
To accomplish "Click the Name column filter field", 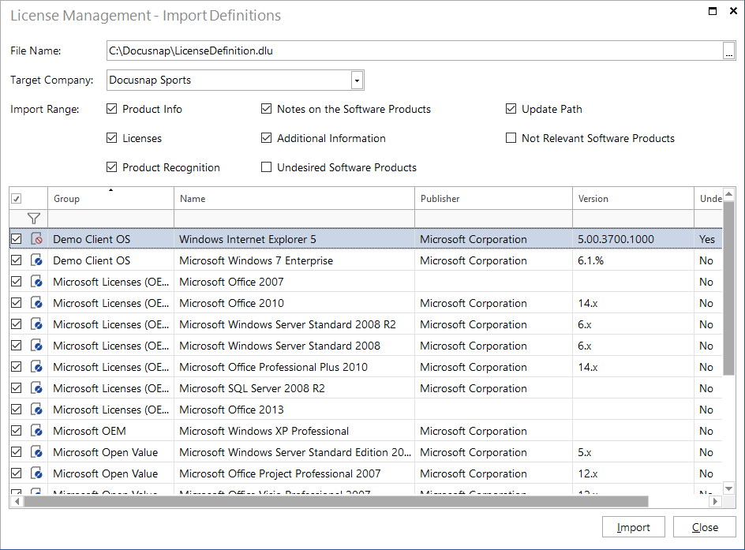I will coord(294,219).
